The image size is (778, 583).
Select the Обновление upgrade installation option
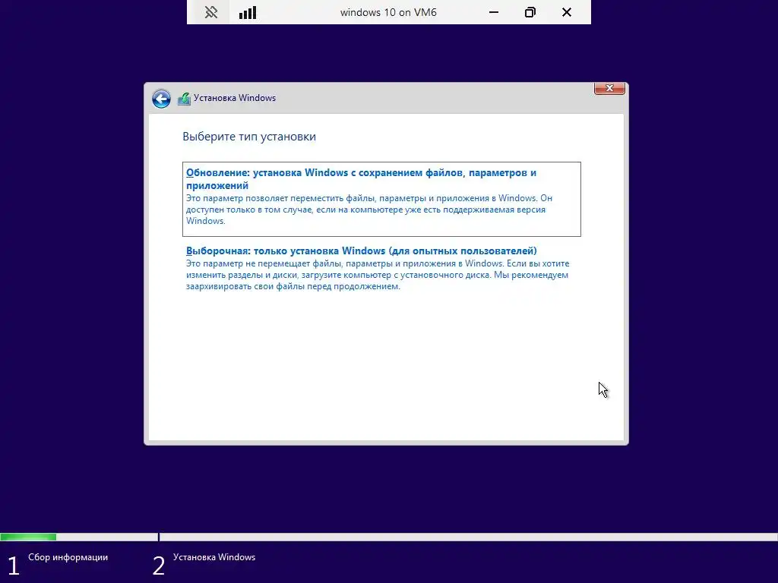(381, 199)
